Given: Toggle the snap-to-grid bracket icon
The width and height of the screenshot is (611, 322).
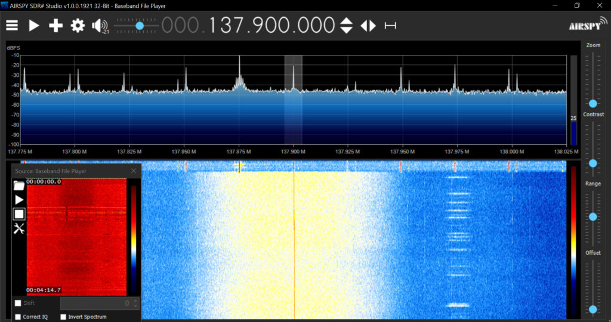Looking at the screenshot, I should click(390, 26).
